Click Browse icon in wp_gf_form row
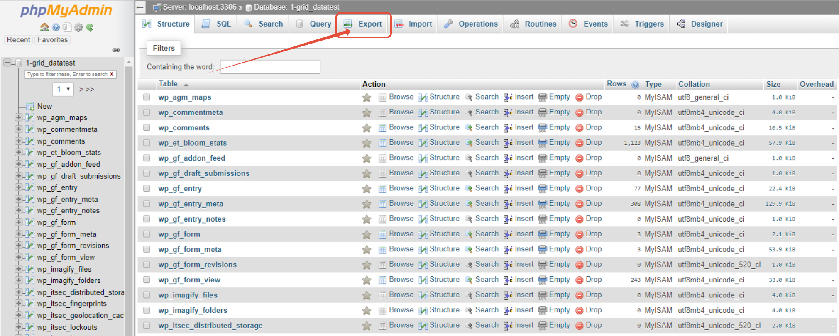The height and width of the screenshot is (336, 839). tap(382, 234)
